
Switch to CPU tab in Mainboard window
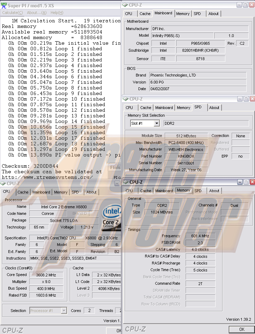(x=128, y=14)
